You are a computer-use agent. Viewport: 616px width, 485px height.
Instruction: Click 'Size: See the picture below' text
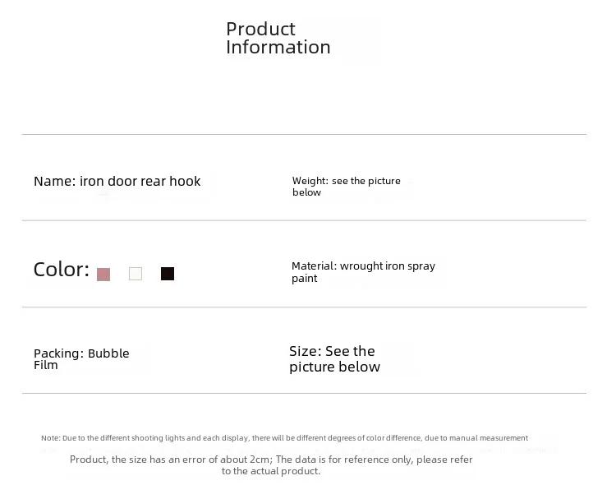[x=335, y=358]
